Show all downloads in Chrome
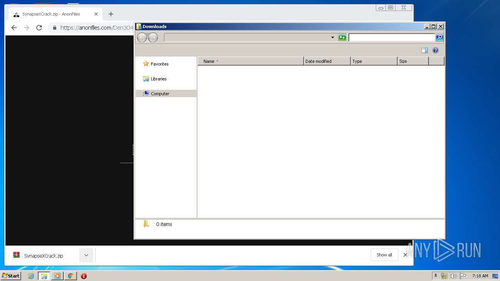Viewport: 500px width, 281px height. (x=384, y=255)
